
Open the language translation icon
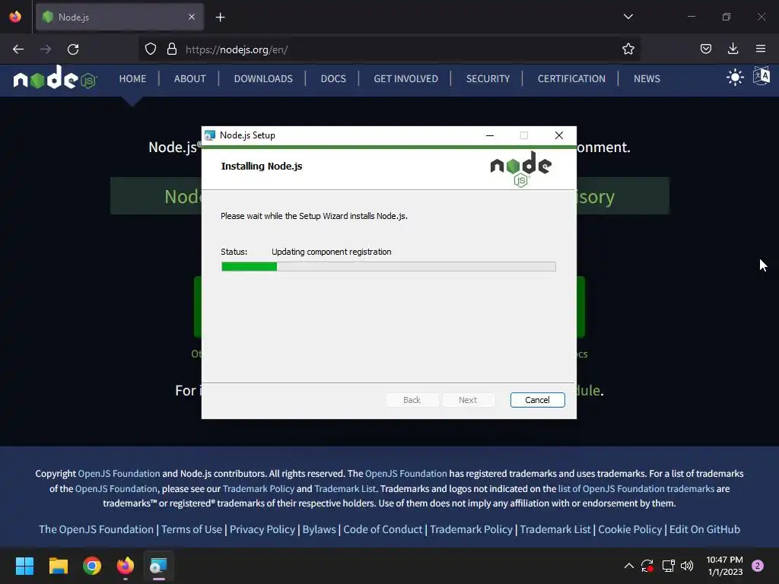(761, 77)
